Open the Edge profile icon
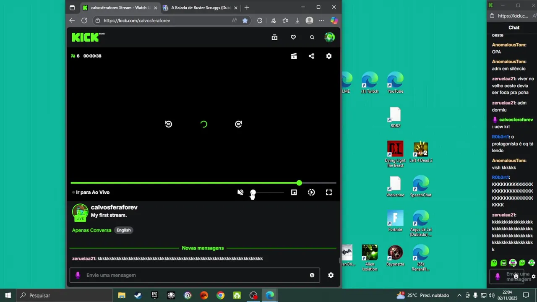 pos(309,20)
